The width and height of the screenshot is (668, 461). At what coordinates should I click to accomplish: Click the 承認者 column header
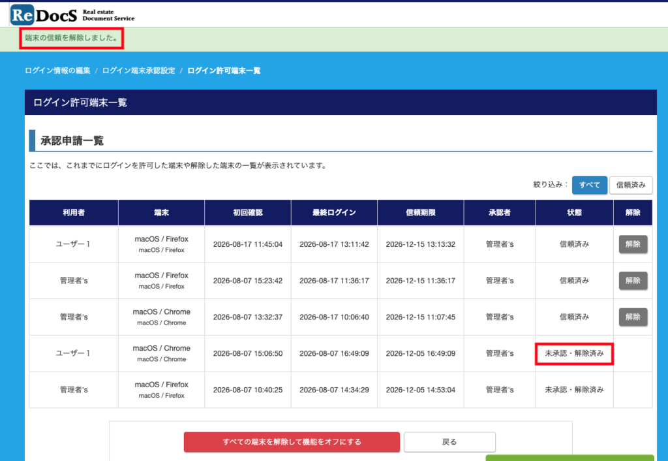click(x=500, y=212)
